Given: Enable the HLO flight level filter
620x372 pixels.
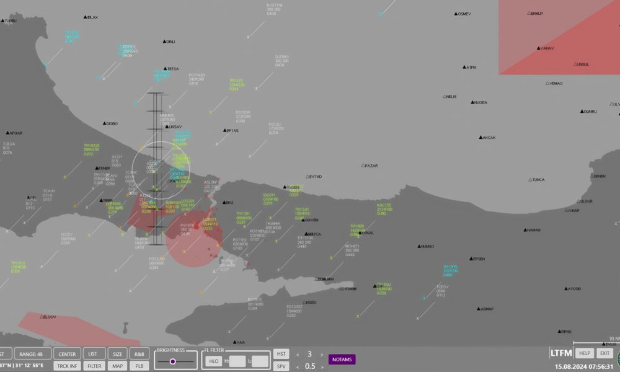Looking at the screenshot, I should [x=214, y=361].
